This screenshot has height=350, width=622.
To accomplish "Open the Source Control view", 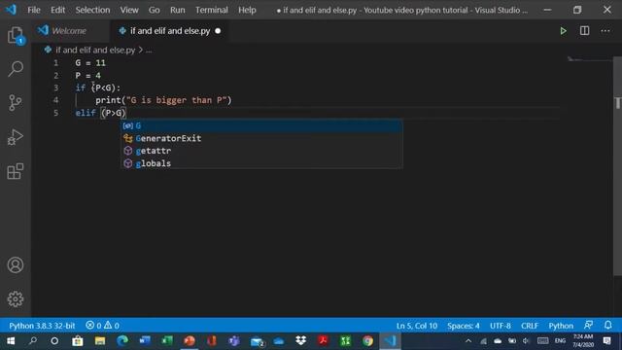I will tap(16, 102).
